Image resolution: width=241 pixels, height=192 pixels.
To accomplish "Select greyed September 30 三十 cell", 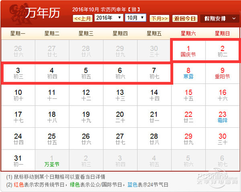I will (154, 51).
